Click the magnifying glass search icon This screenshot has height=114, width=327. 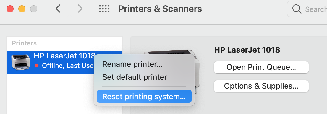tap(297, 9)
